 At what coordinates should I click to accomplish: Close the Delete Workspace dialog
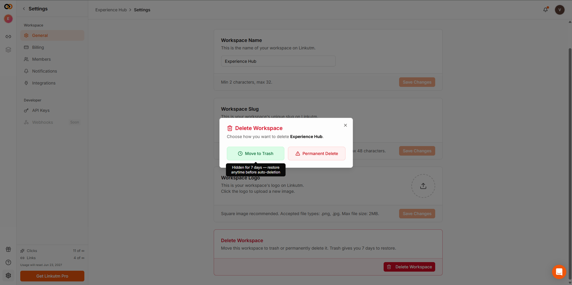tap(345, 125)
